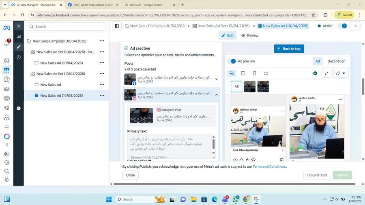Click the Meta logo icon
Screen dimensions: 365x205
coord(6,28)
